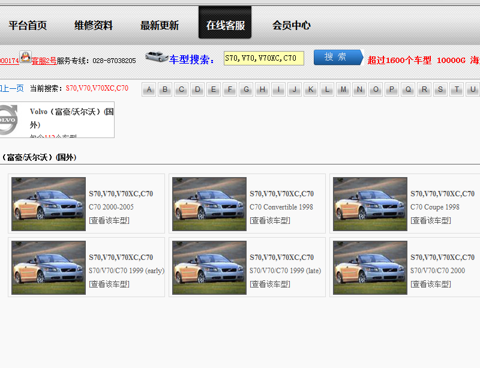Click the S70/V70/C70 1999 (late) car thumbnail
480x368 pixels.
click(209, 268)
